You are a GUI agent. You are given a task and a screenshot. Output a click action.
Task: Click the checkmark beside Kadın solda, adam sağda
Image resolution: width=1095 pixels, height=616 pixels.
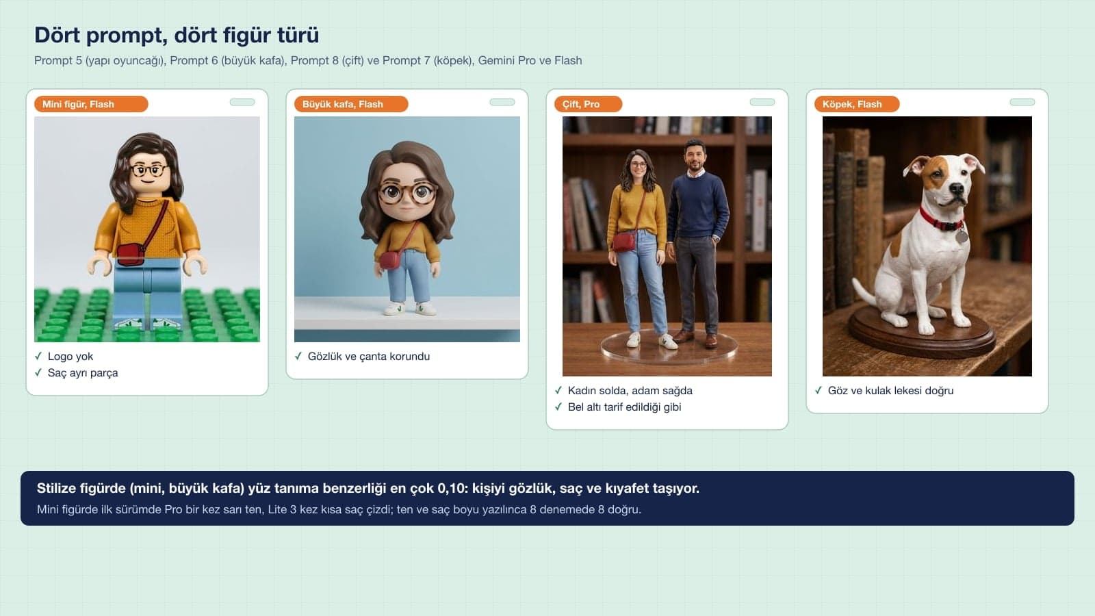coord(558,390)
